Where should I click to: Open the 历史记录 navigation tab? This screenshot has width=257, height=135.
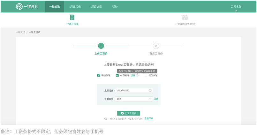pyautogui.click(x=75, y=6)
